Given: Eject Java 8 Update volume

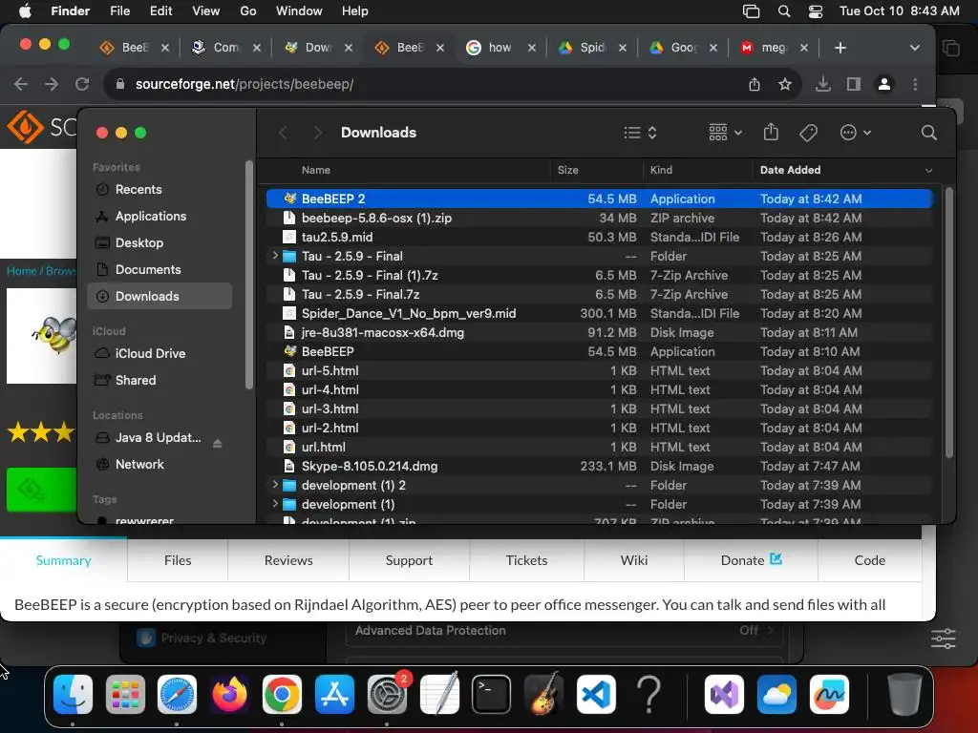Looking at the screenshot, I should pyautogui.click(x=217, y=443).
